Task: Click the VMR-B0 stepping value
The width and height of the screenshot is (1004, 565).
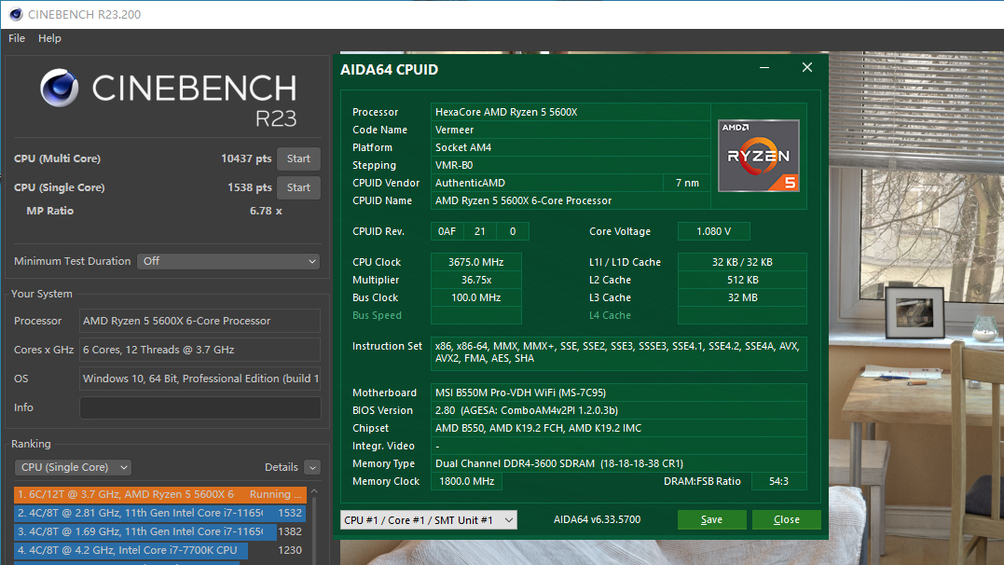Action: [x=571, y=165]
